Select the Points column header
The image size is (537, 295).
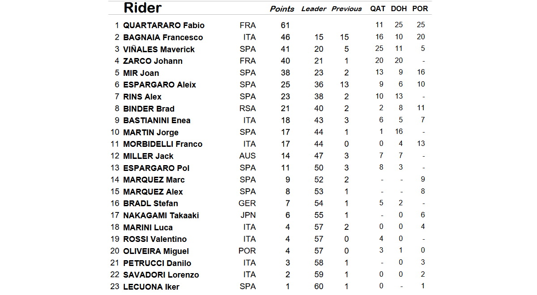[282, 9]
